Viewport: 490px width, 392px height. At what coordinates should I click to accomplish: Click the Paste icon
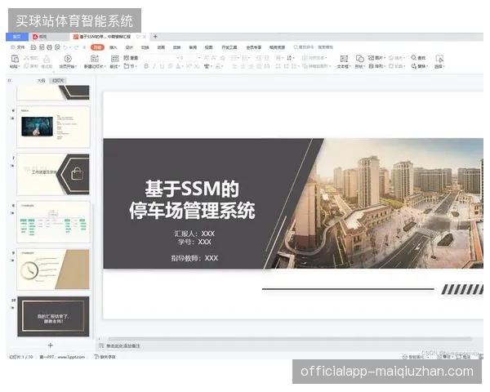click(x=15, y=59)
